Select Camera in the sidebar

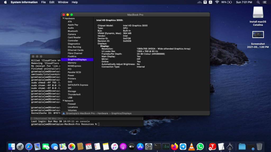coord(72,34)
